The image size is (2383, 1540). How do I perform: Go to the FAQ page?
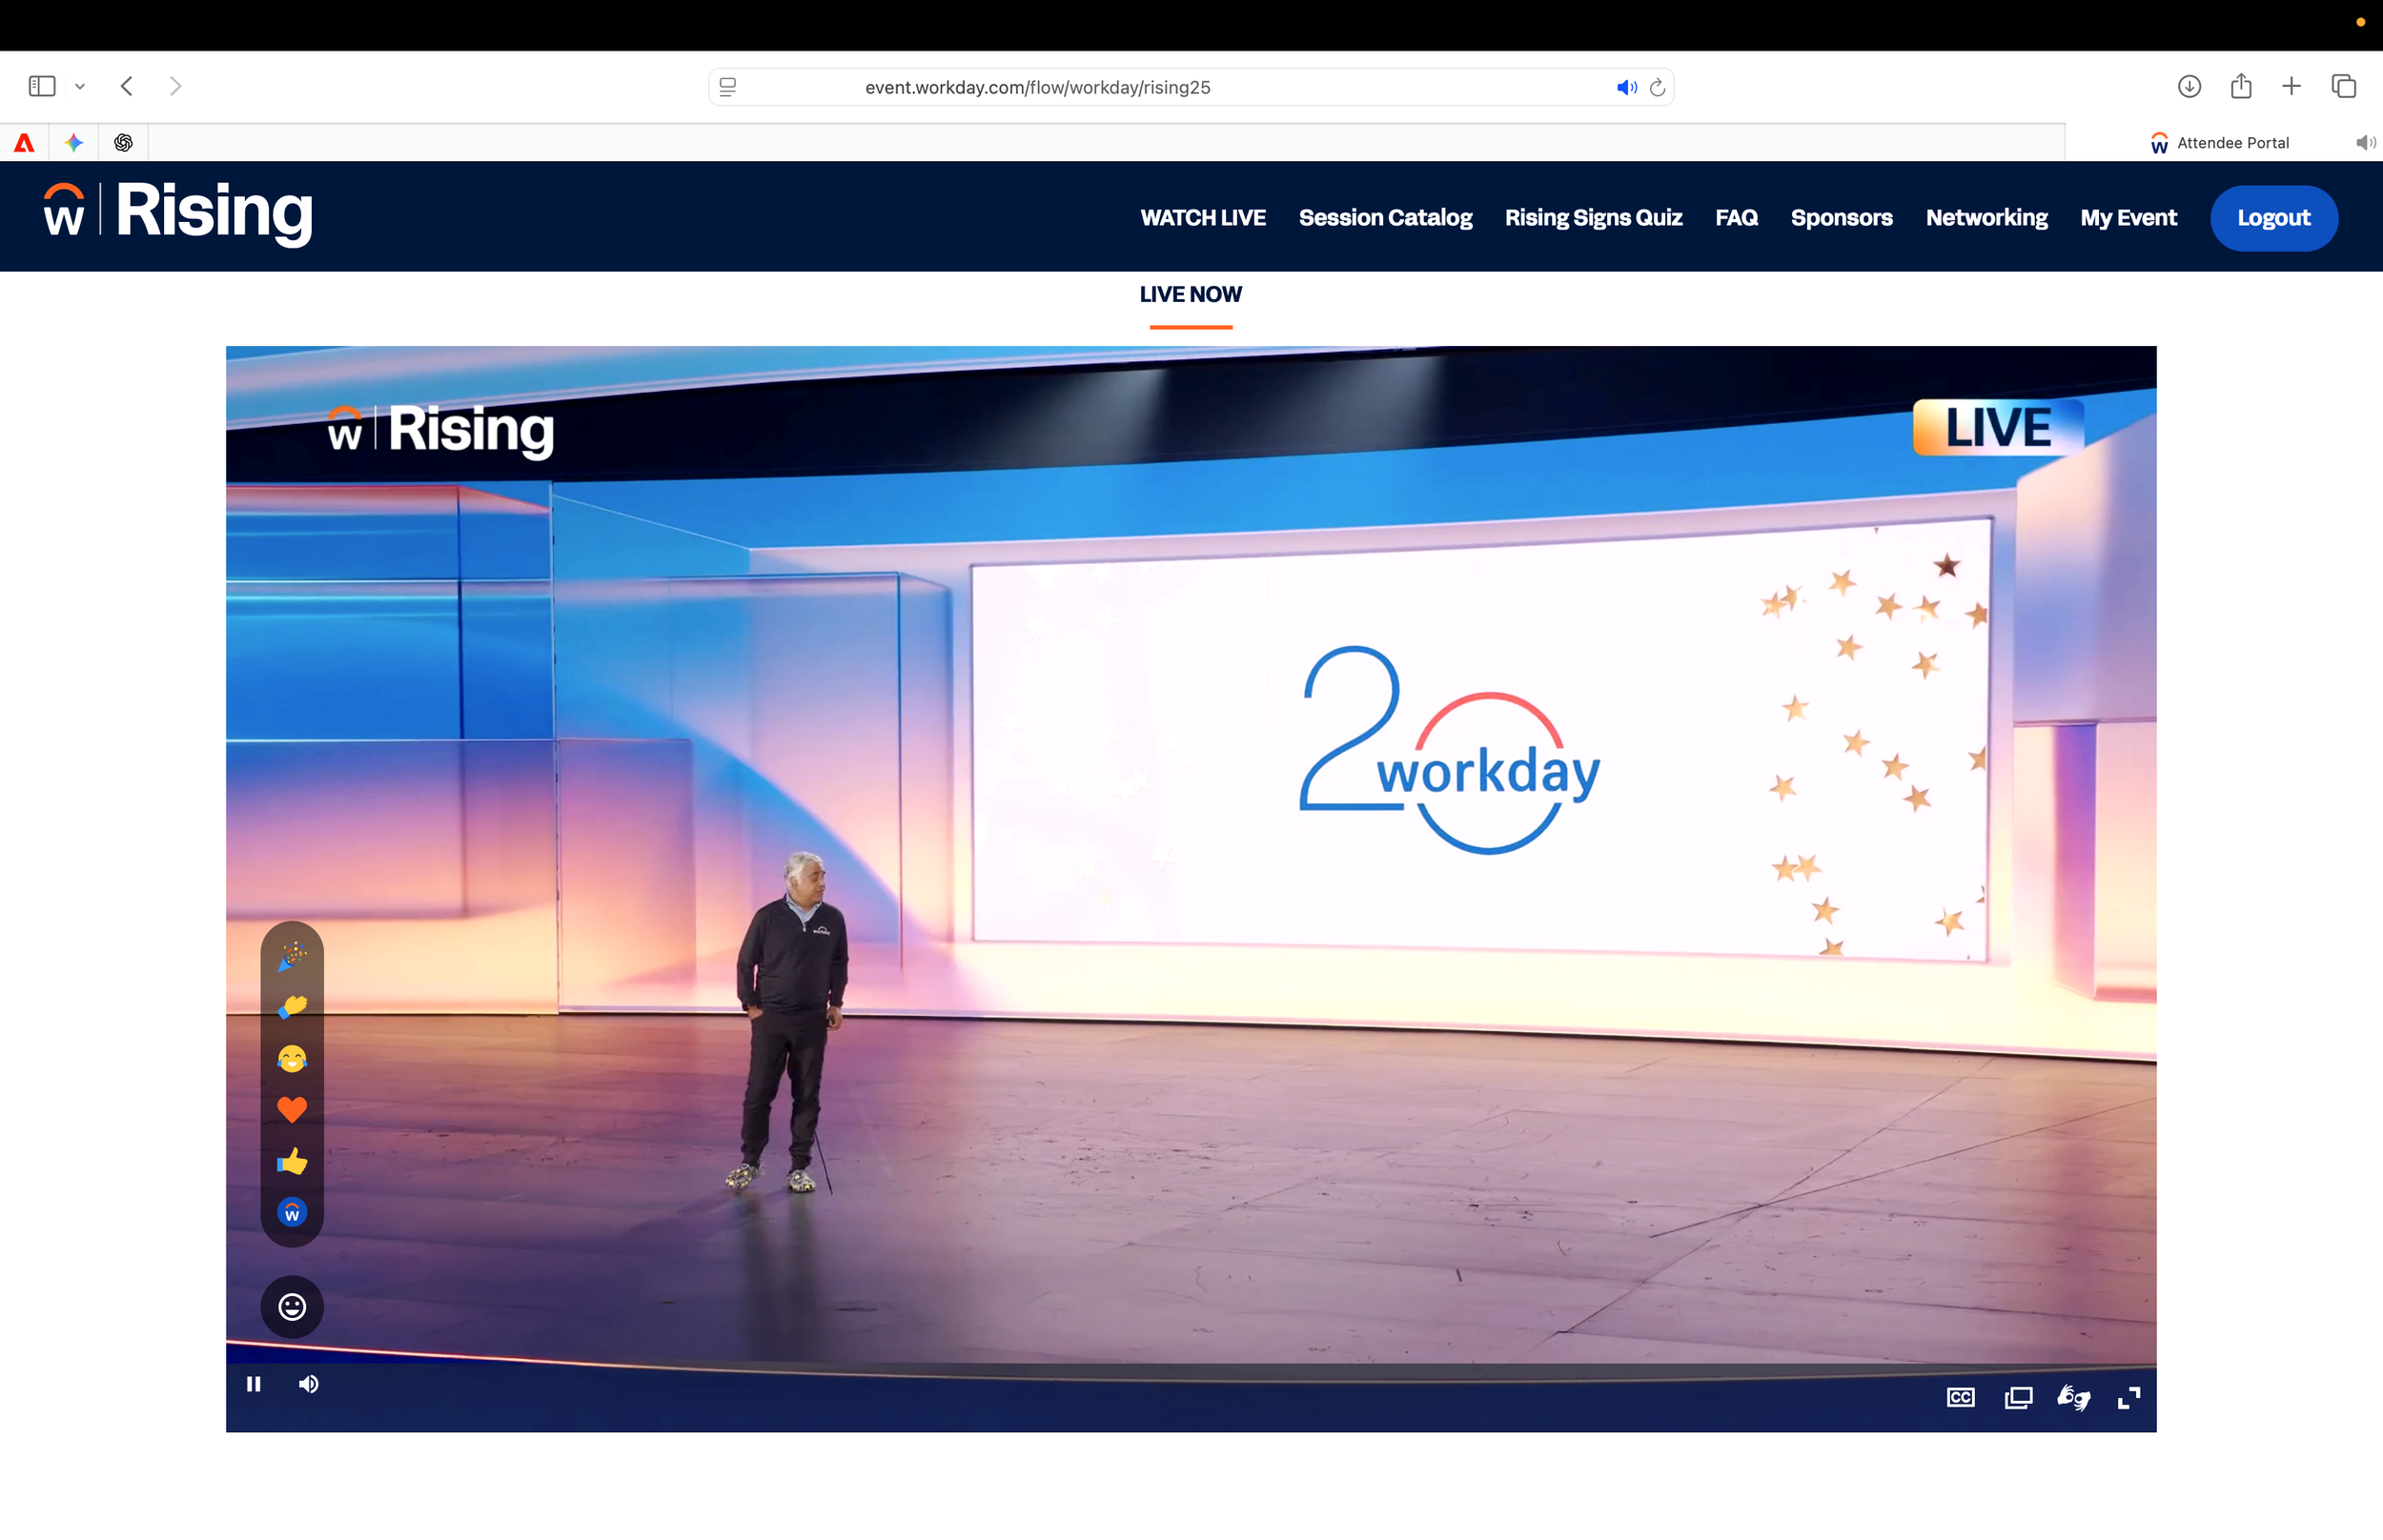pyautogui.click(x=1736, y=218)
